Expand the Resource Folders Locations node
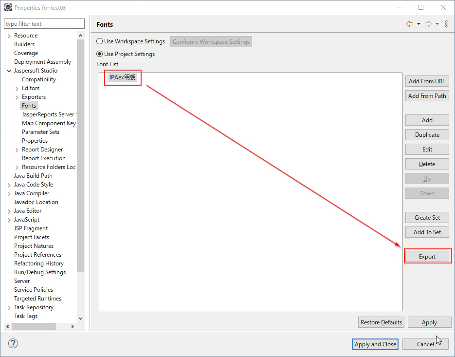The height and width of the screenshot is (357, 455). (17, 168)
